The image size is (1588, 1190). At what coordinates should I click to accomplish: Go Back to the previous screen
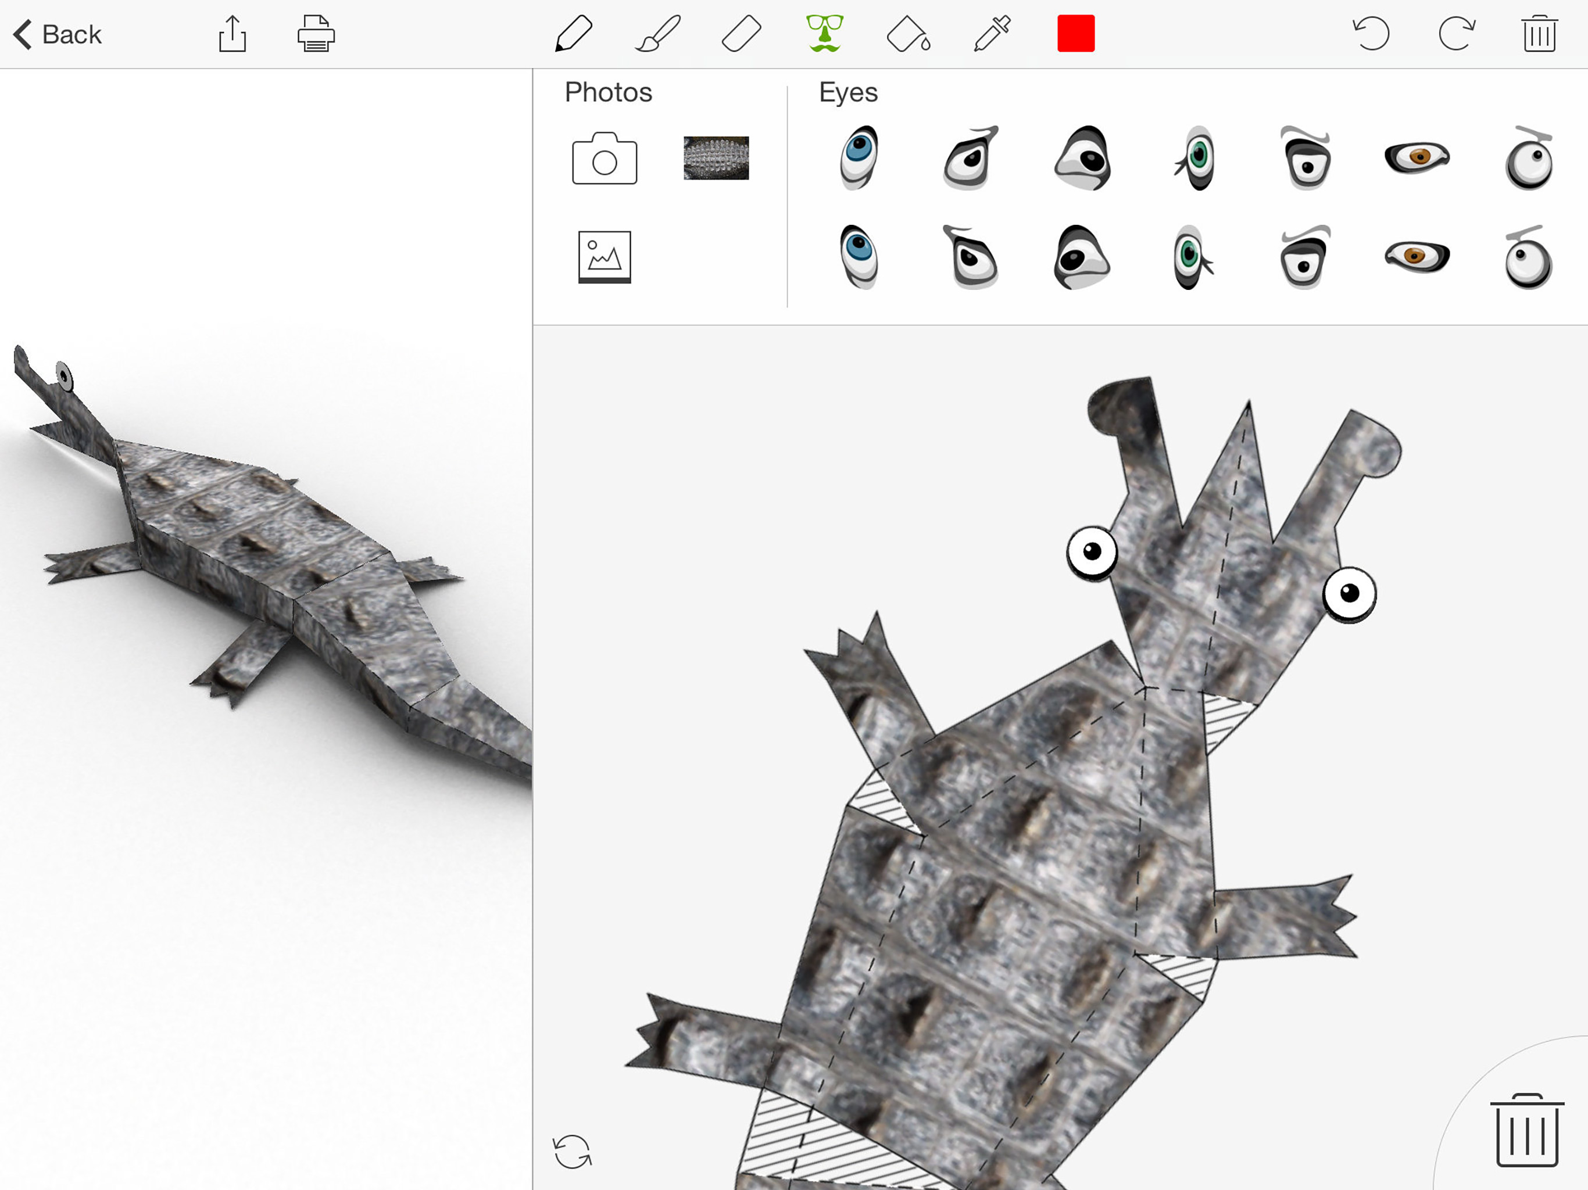point(58,34)
